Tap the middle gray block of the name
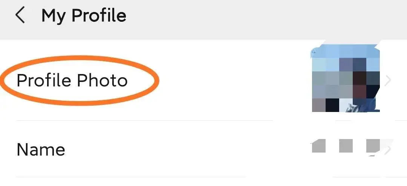Viewport: 407px width, 186px height. (x=346, y=146)
